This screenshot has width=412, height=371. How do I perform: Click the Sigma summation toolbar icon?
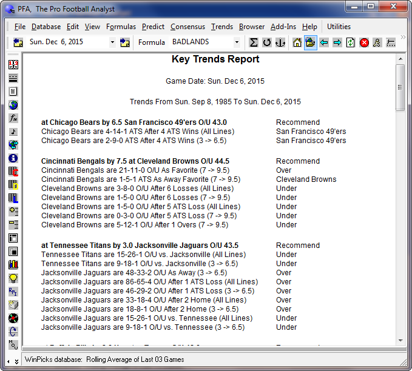tap(253, 42)
